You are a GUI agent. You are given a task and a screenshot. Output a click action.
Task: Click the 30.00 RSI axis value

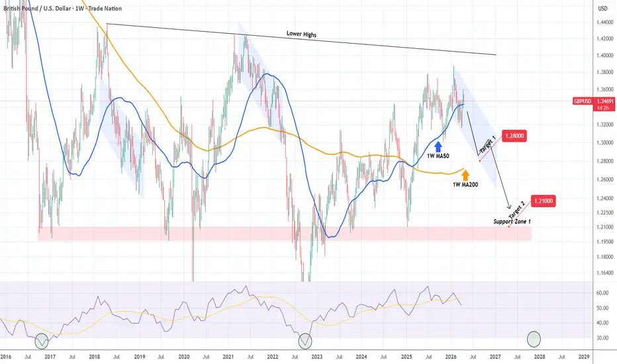(x=602, y=338)
